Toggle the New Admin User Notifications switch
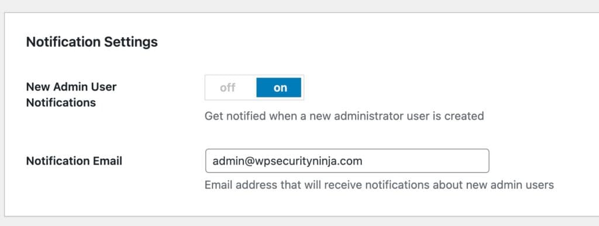This screenshot has width=599, height=226. click(254, 88)
